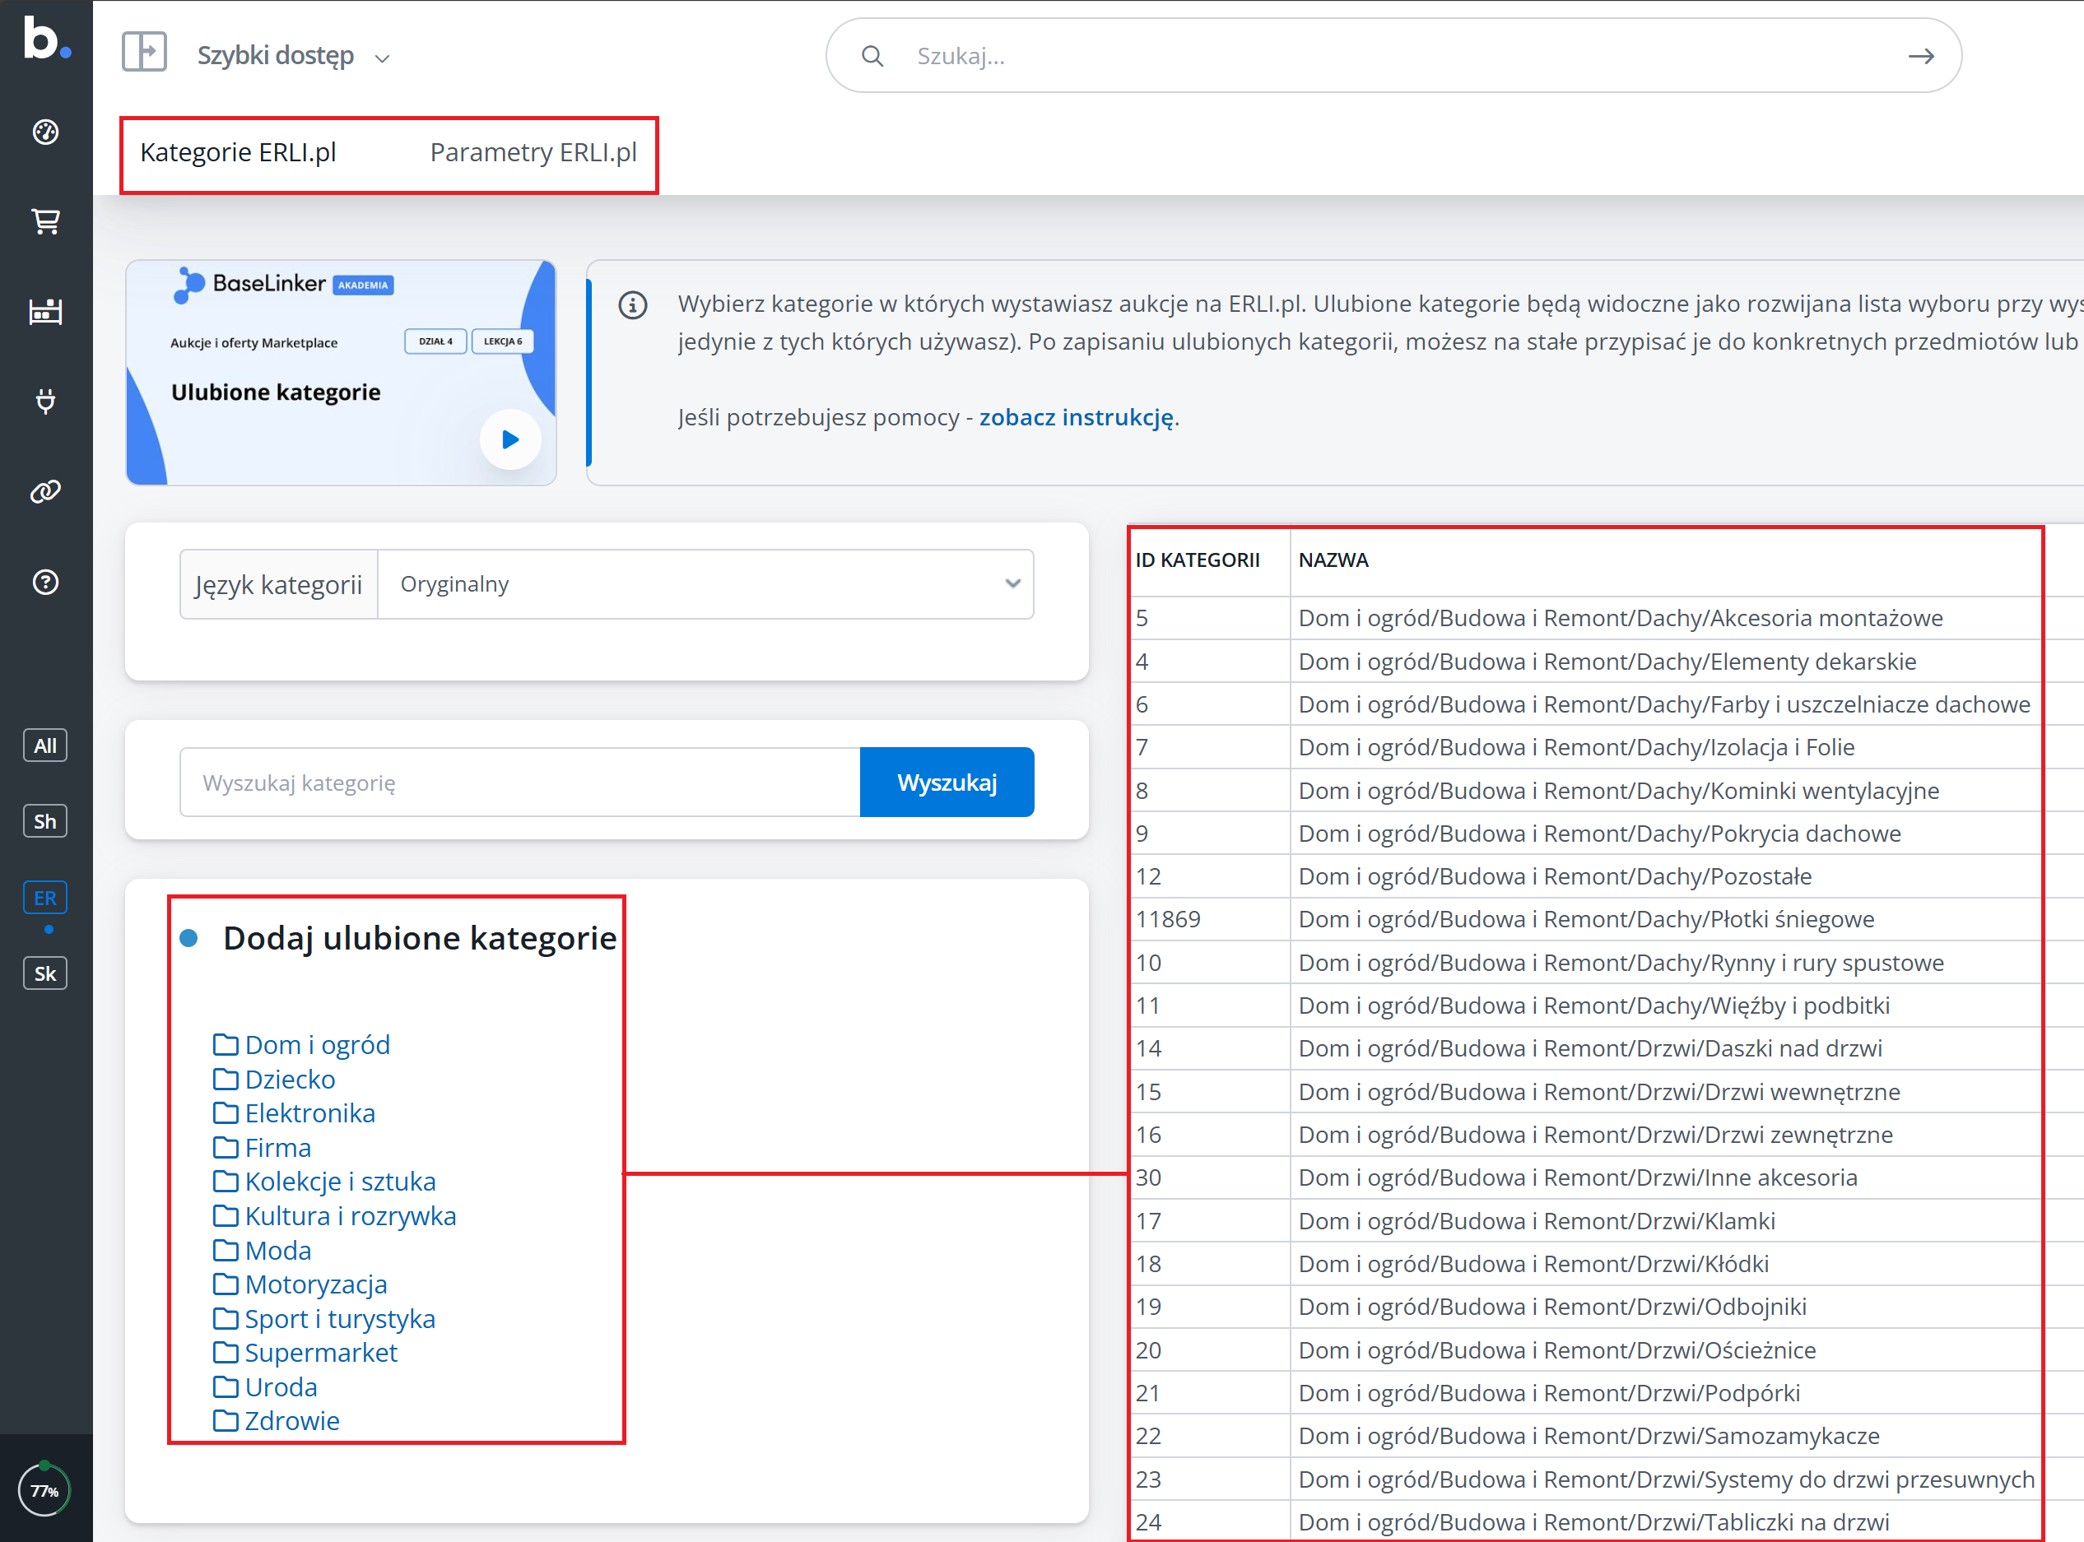Open the warehouse products sidebar icon
The width and height of the screenshot is (2084, 1542).
pos(46,311)
